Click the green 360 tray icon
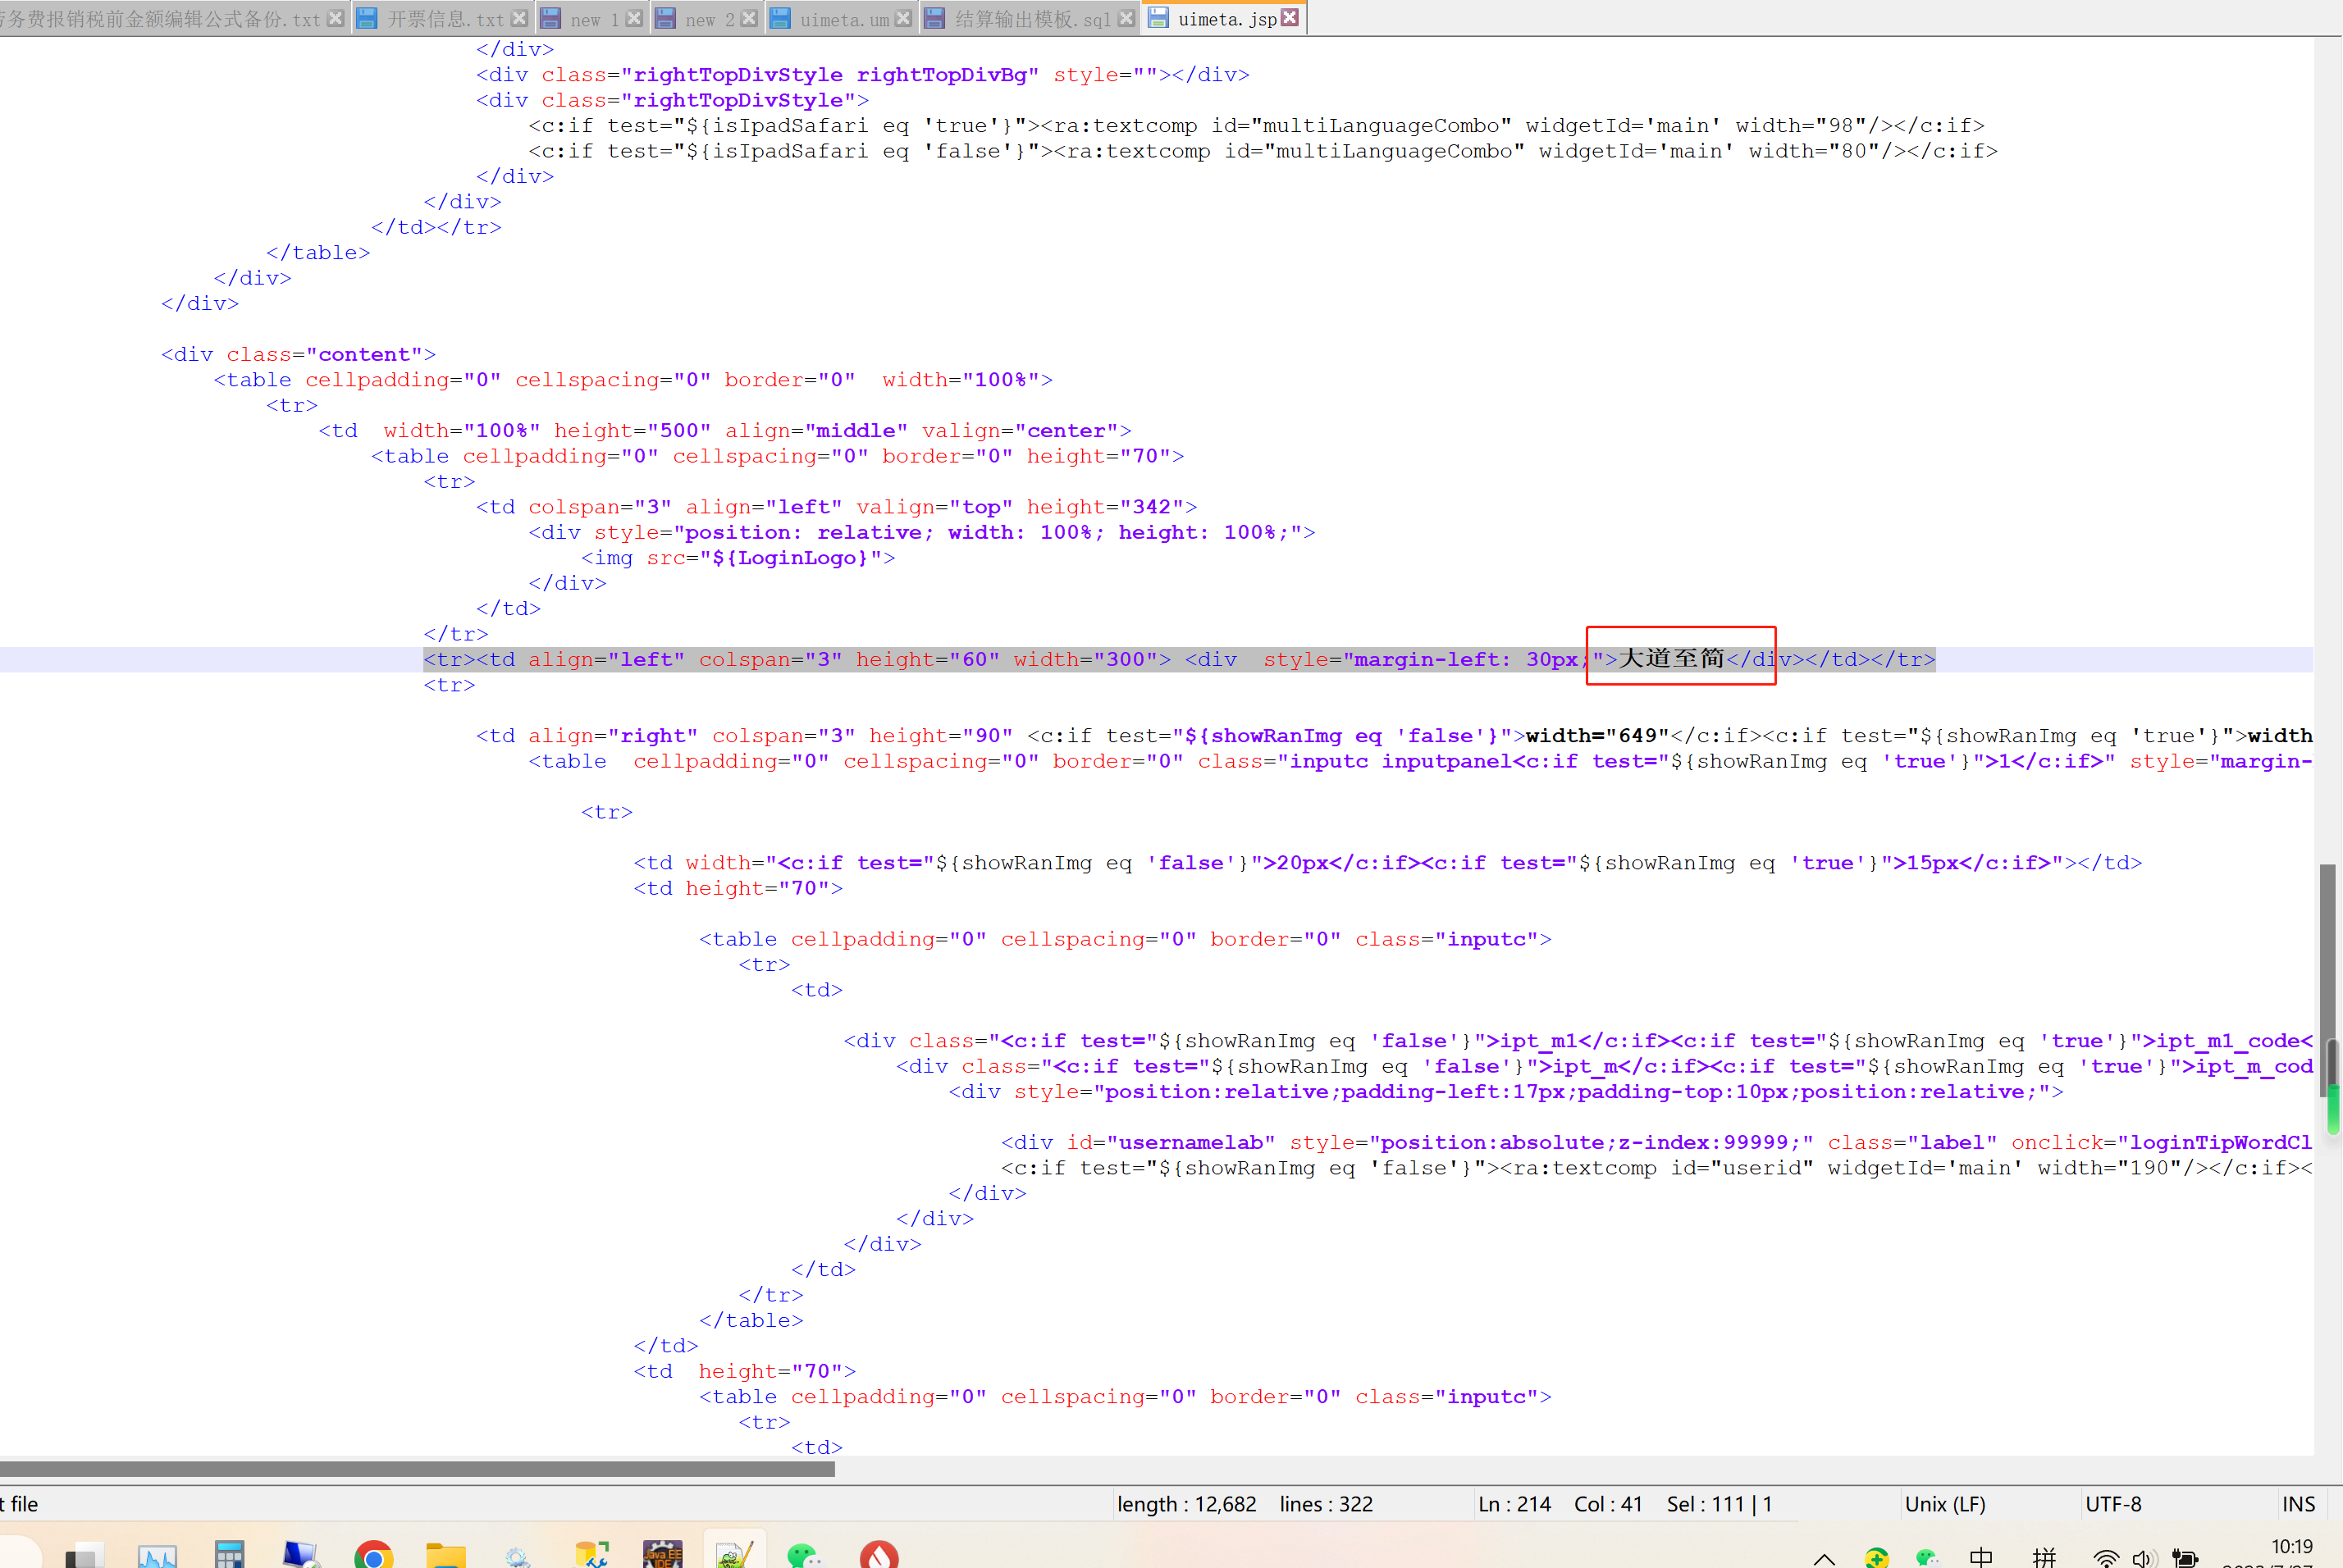Screen dimensions: 2343x1568 pyautogui.click(x=1877, y=1558)
